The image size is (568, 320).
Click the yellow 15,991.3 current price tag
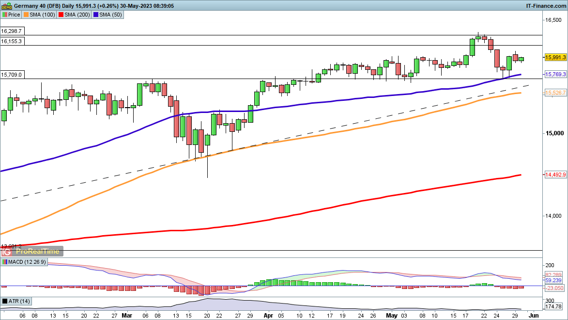[555, 57]
